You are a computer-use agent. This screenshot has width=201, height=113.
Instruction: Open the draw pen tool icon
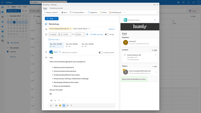tap(67, 105)
